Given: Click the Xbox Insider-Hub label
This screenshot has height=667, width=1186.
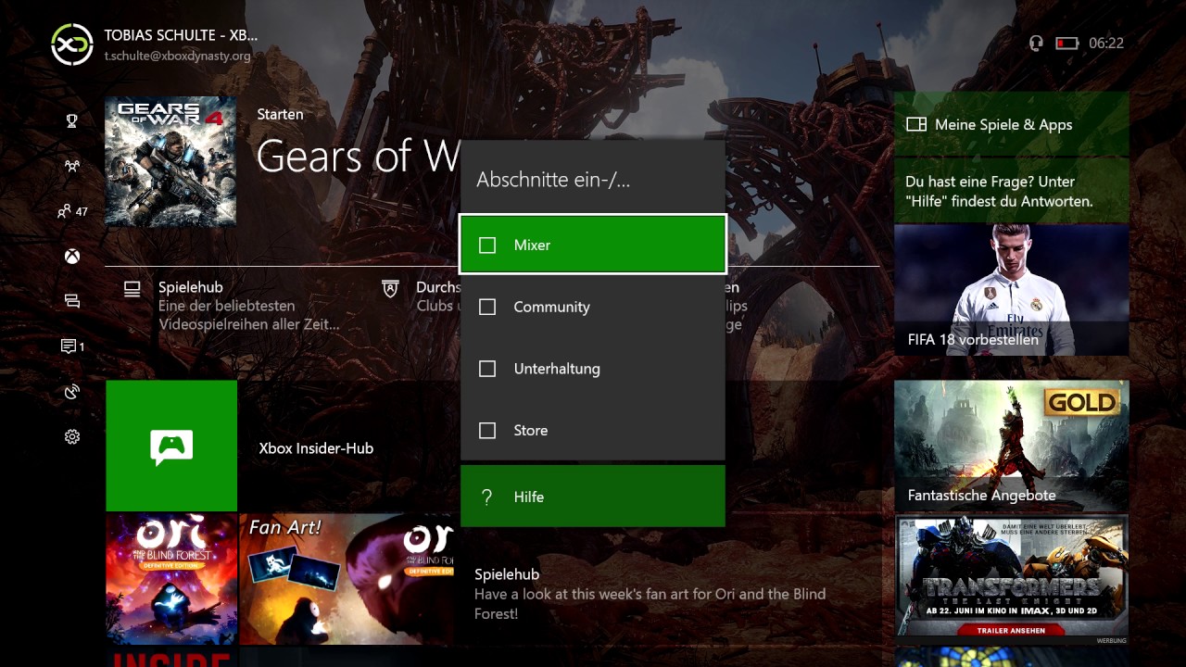Looking at the screenshot, I should click(x=316, y=448).
